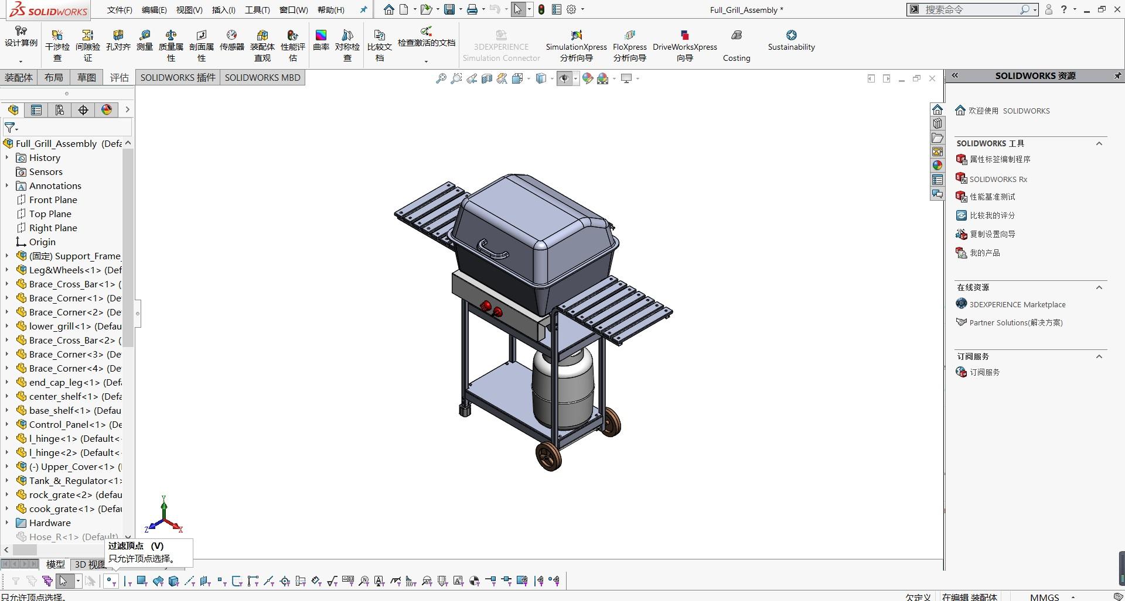This screenshot has width=1125, height=601.
Task: Switch to the 草图 tab
Action: [87, 77]
